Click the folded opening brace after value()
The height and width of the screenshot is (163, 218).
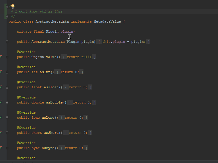[x=64, y=57]
